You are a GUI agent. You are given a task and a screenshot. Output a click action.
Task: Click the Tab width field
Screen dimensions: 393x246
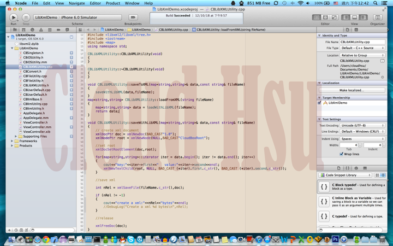pyautogui.click(x=349, y=145)
